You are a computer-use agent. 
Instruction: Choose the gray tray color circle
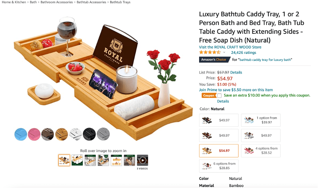[x=103, y=134]
